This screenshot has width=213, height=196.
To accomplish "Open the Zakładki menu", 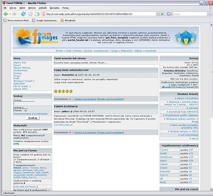I will coord(43,7).
